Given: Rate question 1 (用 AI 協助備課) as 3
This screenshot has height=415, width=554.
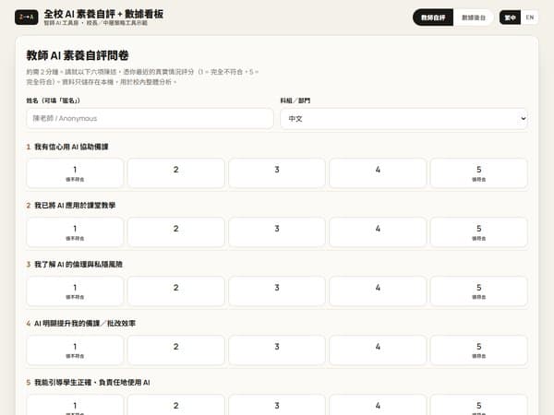Looking at the screenshot, I should coord(277,173).
